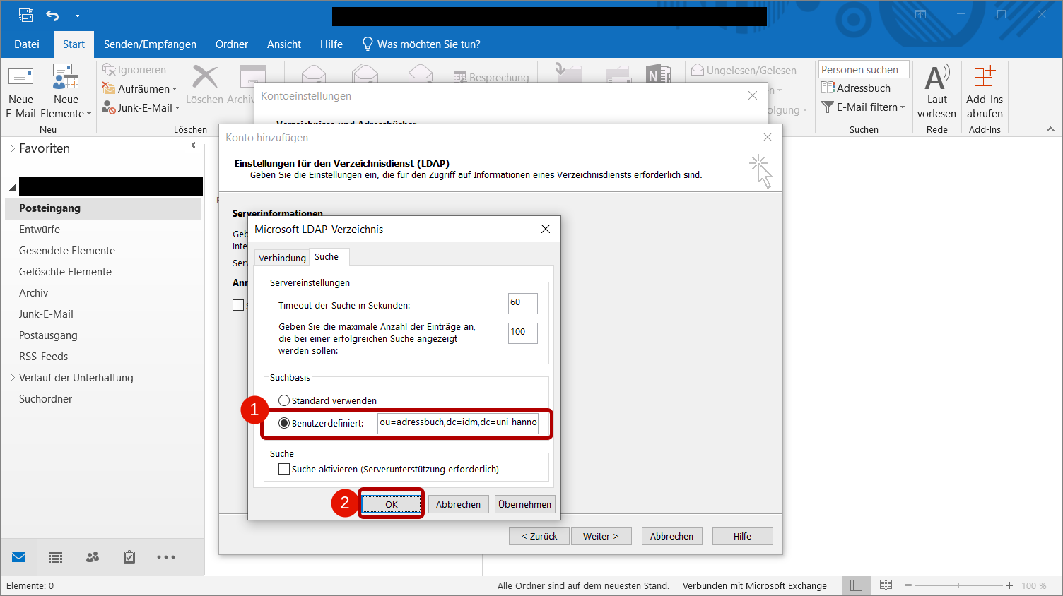The width and height of the screenshot is (1063, 596).
Task: Click Übernehmen button
Action: [524, 504]
